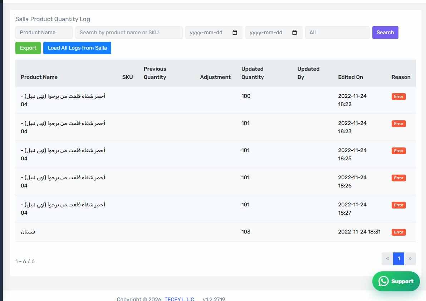This screenshot has height=301, width=426.
Task: Click the Error badge for 18:23 row
Action: tap(398, 124)
